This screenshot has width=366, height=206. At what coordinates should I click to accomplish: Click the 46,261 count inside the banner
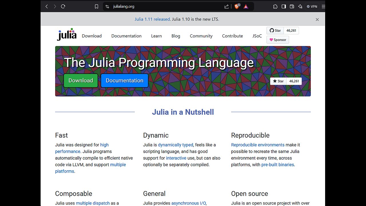(x=294, y=81)
